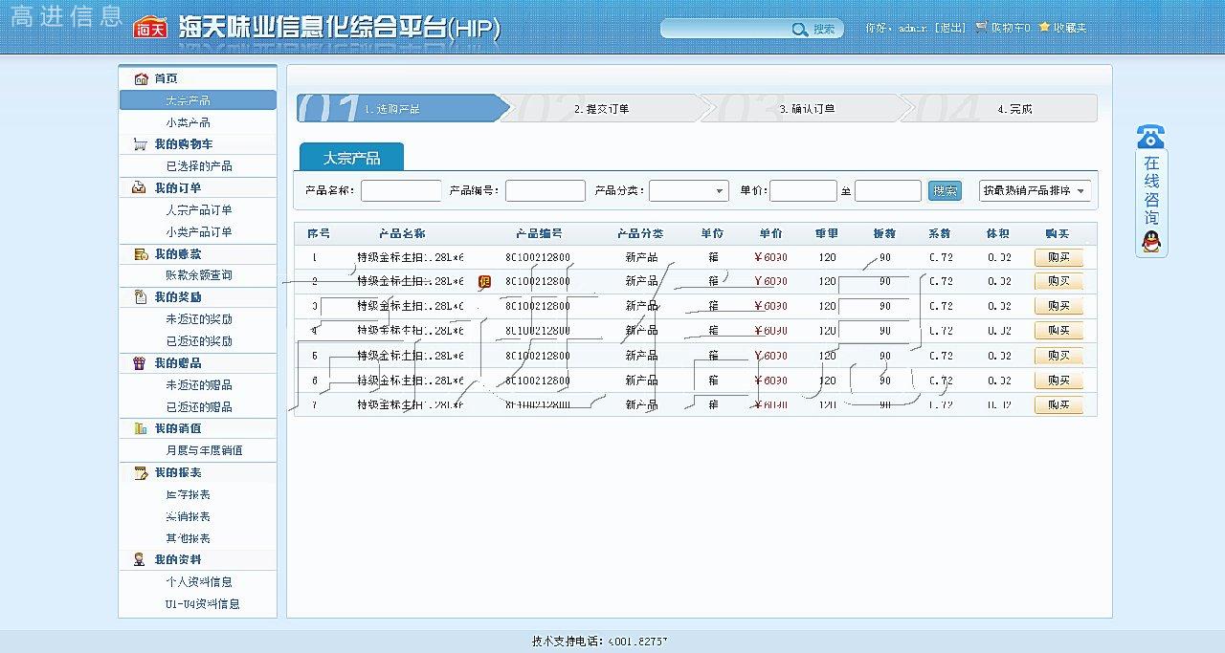Image resolution: width=1225 pixels, height=653 pixels.
Task: Switch to the 大宗产品 tab
Action: click(x=351, y=158)
